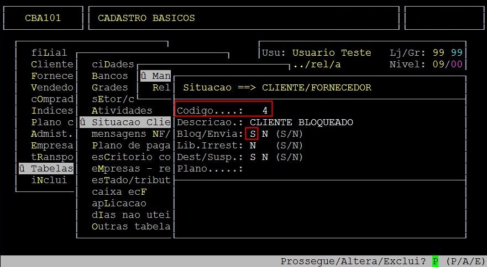Click the Codigo field value 4
The height and width of the screenshot is (267, 487).
(265, 111)
